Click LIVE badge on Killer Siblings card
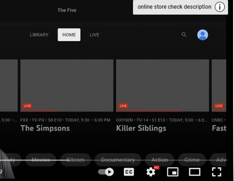This screenshot has width=234, height=181. pos(123,106)
